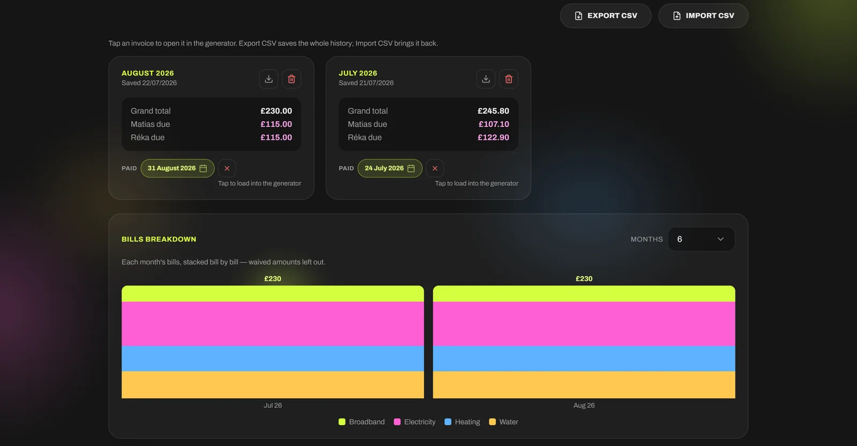Click the 'Saved 21/07/2026' text
857x446 pixels.
pos(366,83)
